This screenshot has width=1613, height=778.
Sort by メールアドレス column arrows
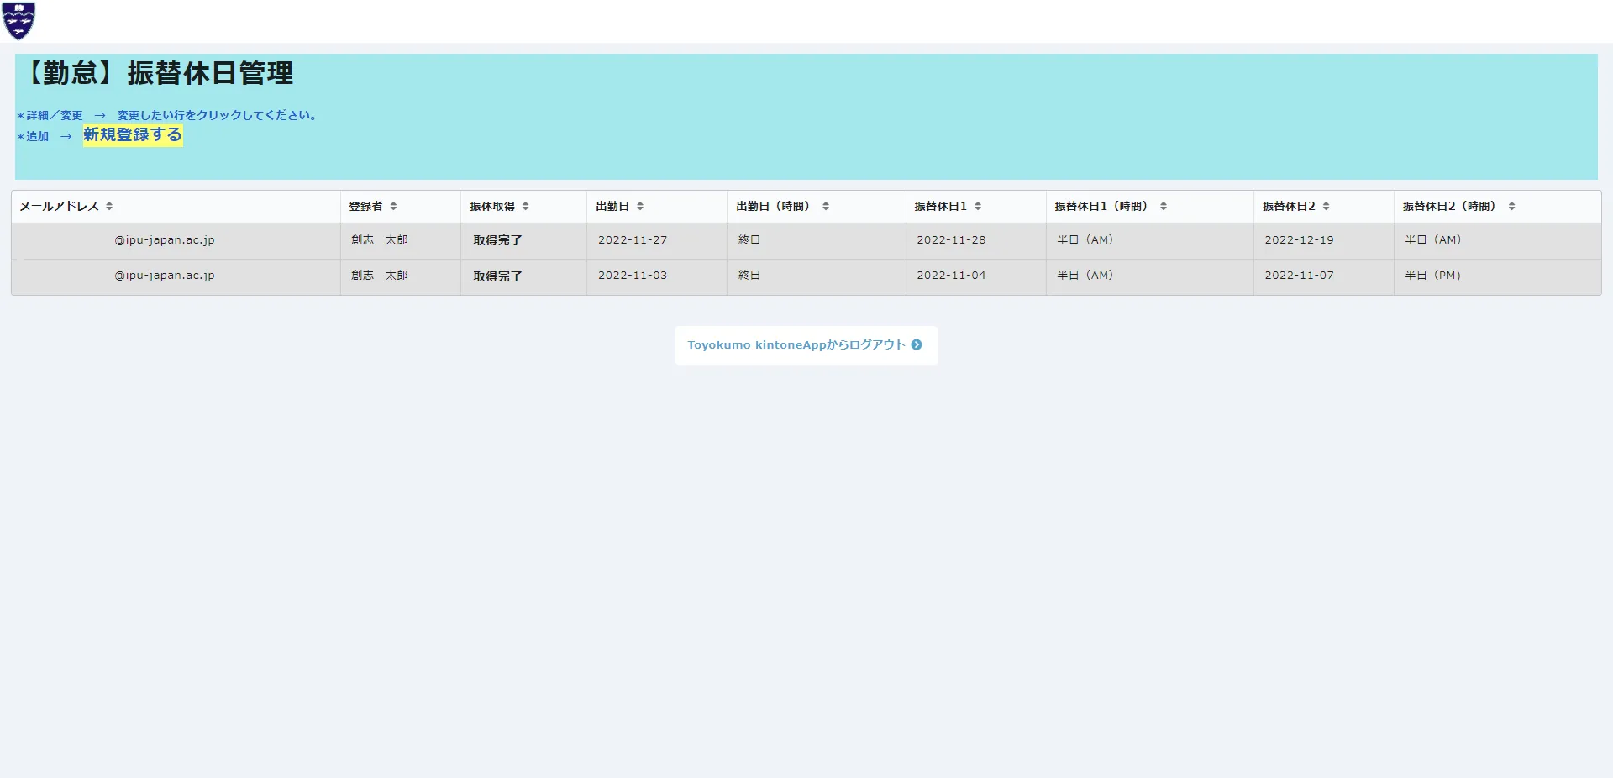[x=109, y=207]
